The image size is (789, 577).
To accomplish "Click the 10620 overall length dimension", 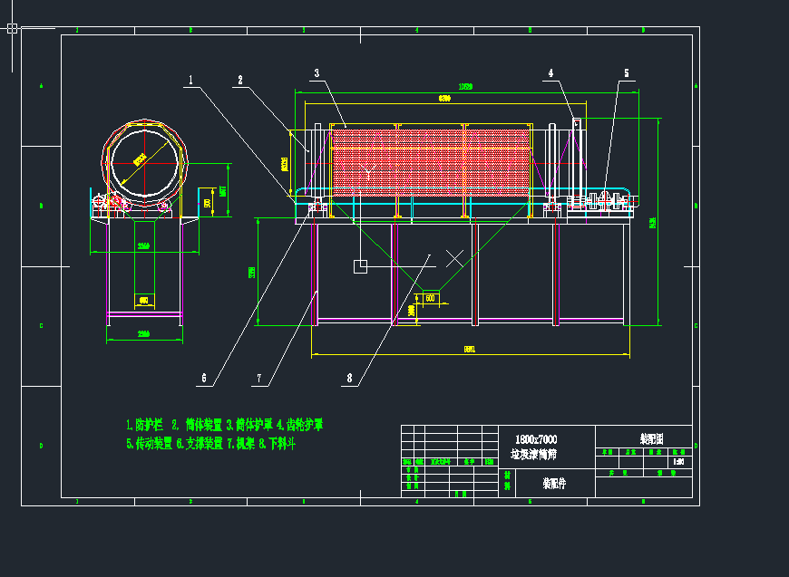I will pyautogui.click(x=465, y=87).
